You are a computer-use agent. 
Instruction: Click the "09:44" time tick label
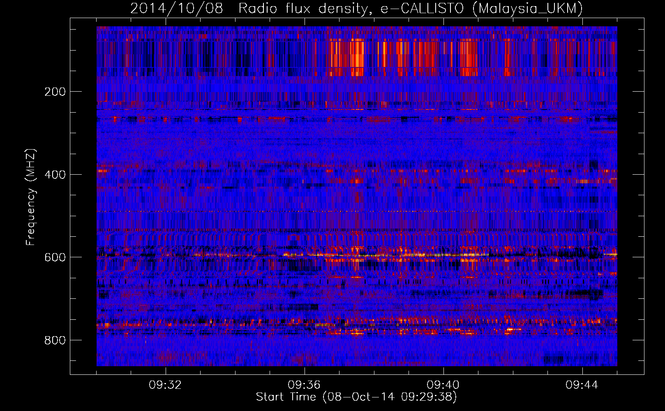(582, 385)
